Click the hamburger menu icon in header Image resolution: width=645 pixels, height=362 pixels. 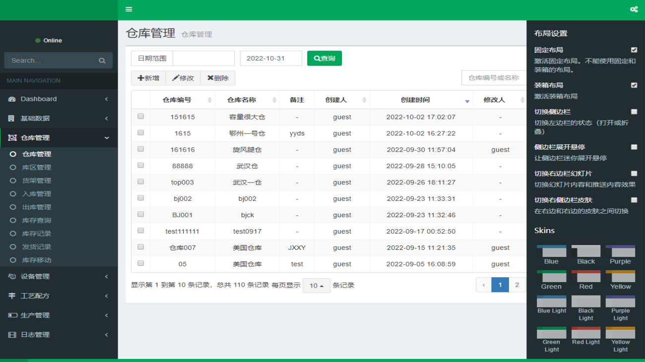pyautogui.click(x=129, y=9)
